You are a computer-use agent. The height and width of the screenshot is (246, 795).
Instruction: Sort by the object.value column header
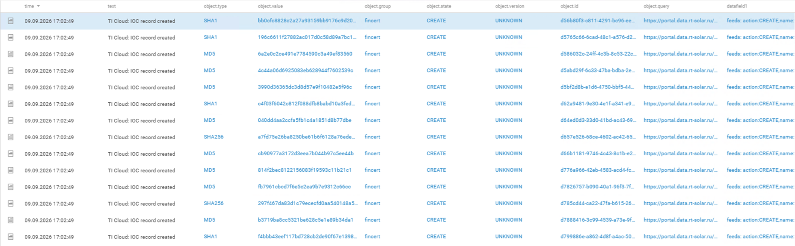pos(270,6)
